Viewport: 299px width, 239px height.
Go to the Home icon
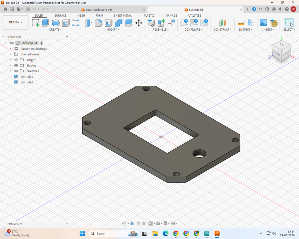pos(6,9)
